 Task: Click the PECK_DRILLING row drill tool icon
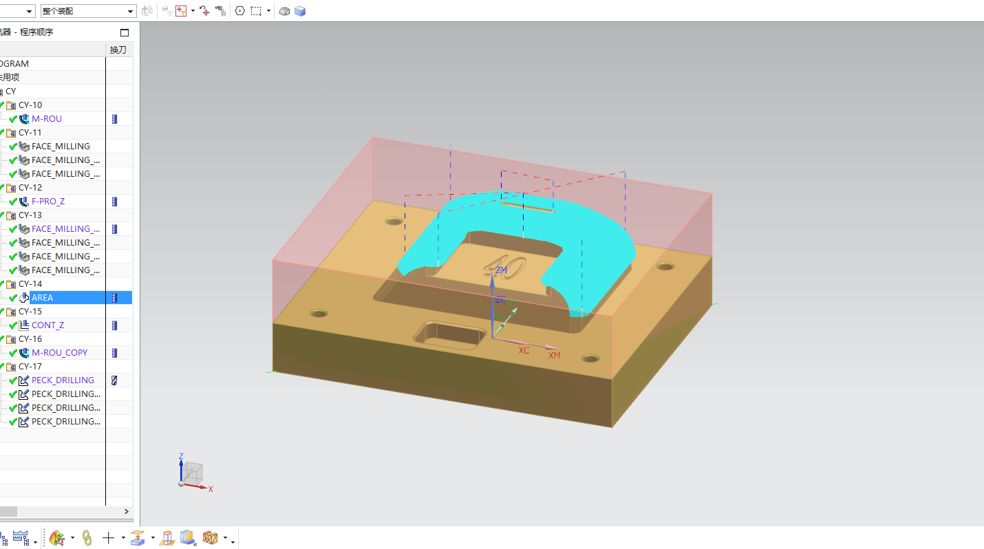coord(114,380)
